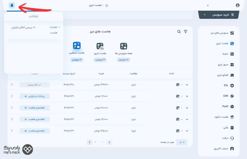Click the هاست ابری breadcrumb text
This screenshot has height=159, width=247.
(95, 5)
